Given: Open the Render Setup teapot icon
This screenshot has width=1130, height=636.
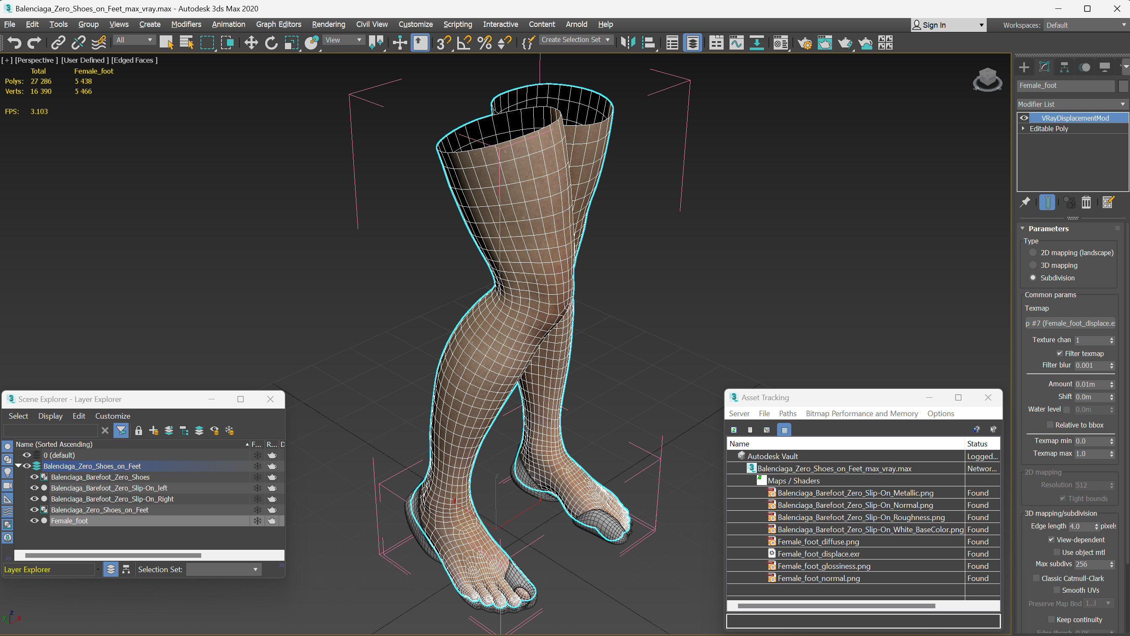Looking at the screenshot, I should click(x=804, y=42).
